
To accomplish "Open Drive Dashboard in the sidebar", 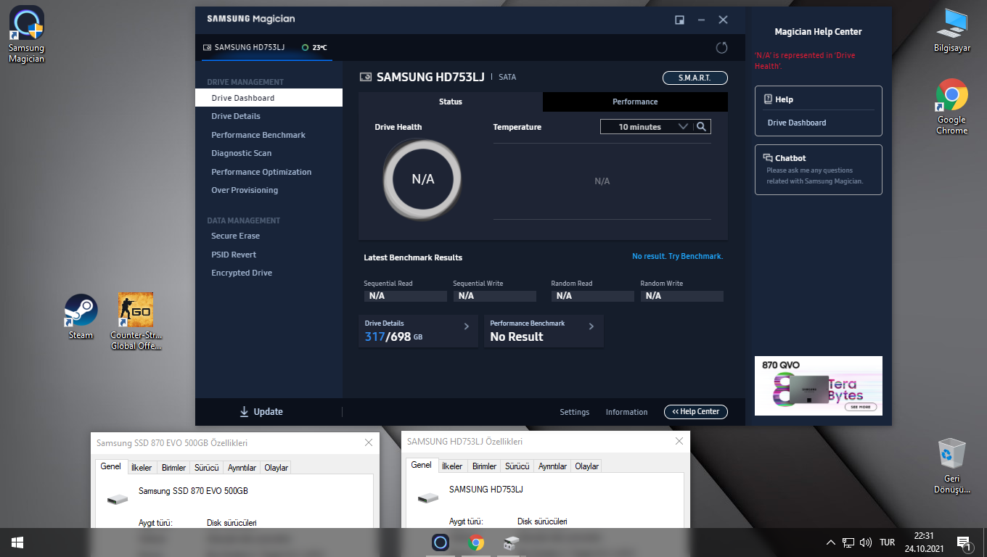I will pyautogui.click(x=269, y=98).
